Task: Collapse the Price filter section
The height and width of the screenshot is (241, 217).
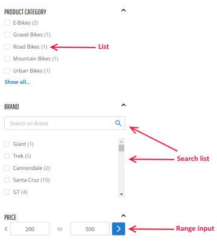Action: click(124, 216)
